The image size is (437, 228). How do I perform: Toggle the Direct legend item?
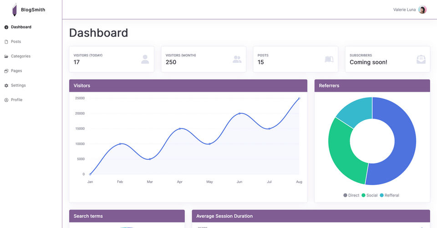[x=351, y=195]
